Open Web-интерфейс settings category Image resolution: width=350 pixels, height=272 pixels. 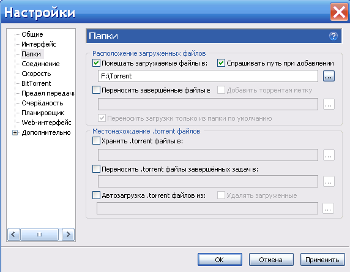[x=47, y=123]
